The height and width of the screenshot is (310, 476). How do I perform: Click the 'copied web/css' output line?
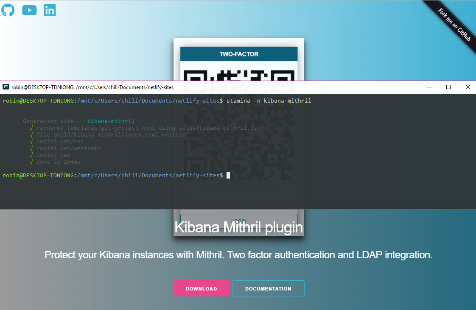[x=60, y=142]
